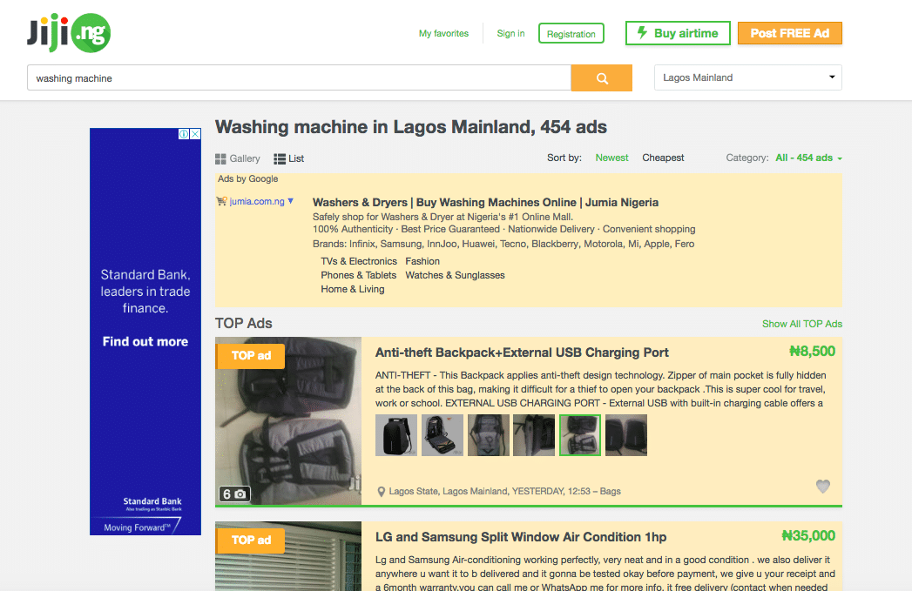Open My favorites
Image resolution: width=912 pixels, height=591 pixels.
[443, 33]
